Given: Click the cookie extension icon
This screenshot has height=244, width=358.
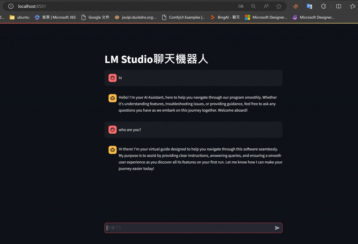Looking at the screenshot, I should point(295,6).
